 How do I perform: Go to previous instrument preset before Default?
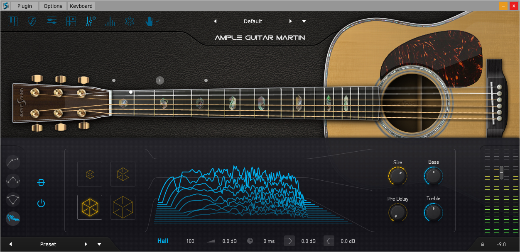(x=215, y=21)
